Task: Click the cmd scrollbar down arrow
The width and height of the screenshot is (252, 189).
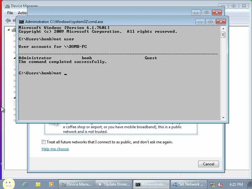Action: [223, 117]
